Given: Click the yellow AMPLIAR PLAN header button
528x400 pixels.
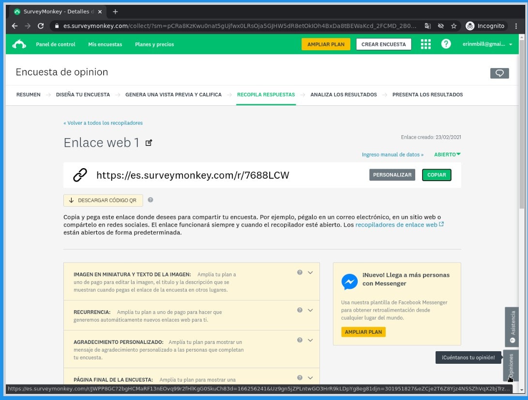Looking at the screenshot, I should click(x=326, y=44).
